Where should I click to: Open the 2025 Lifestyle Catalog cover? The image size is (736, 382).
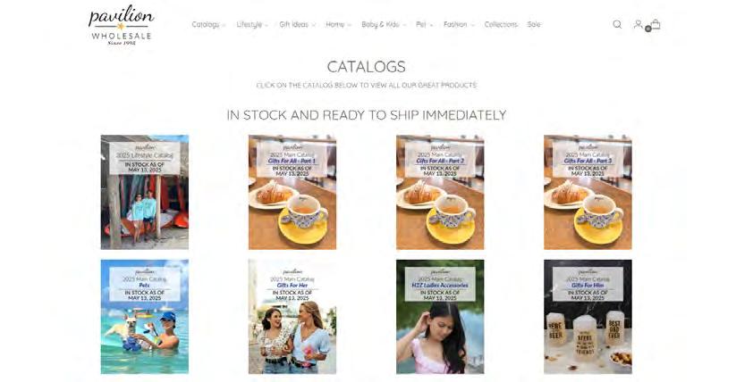[145, 192]
